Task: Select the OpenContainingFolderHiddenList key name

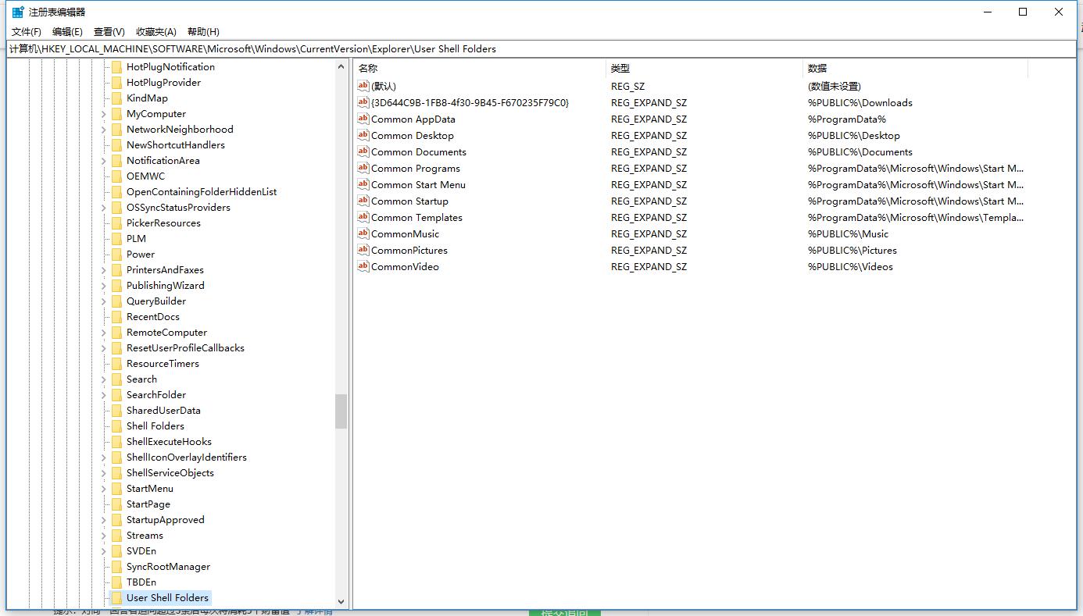Action: click(x=202, y=191)
